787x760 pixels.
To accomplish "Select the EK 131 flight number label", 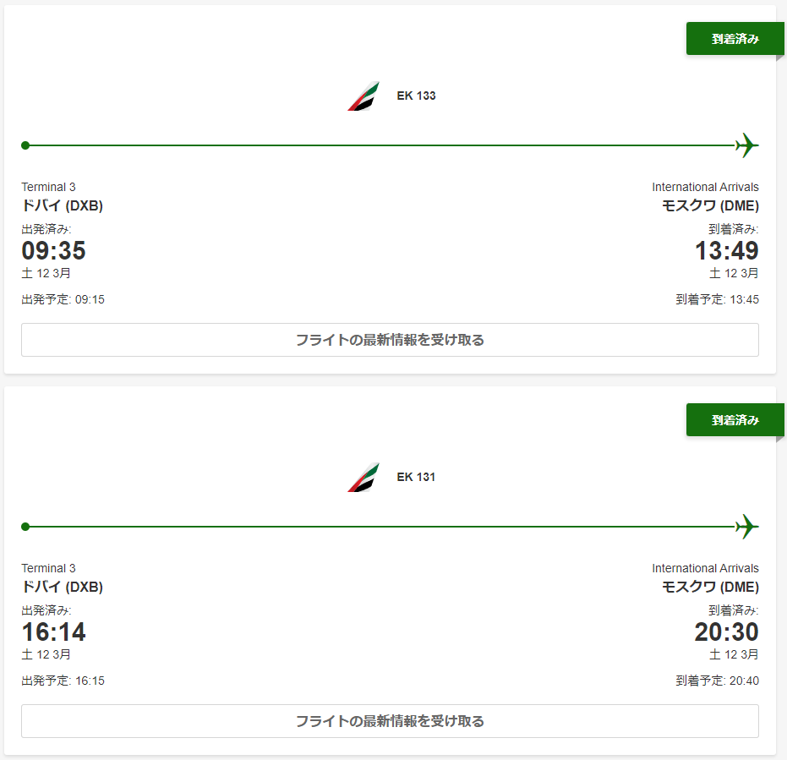I will click(x=416, y=478).
